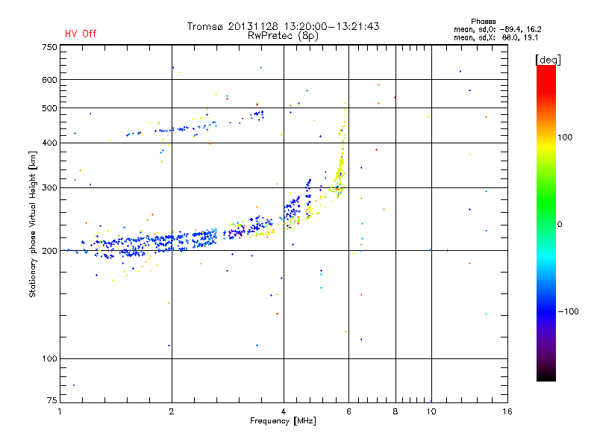
Task: Click the 'Stationary phase Virtual Height [km]' axis title
Action: coord(33,224)
